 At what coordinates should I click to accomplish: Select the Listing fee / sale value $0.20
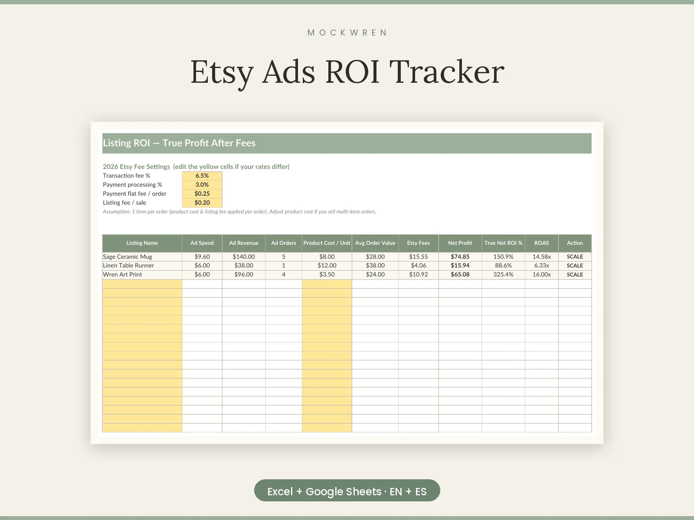(x=202, y=203)
